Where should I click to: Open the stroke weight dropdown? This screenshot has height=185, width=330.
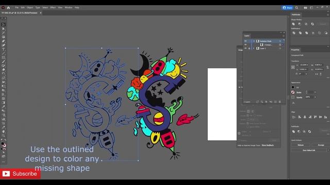pyautogui.click(x=315, y=92)
